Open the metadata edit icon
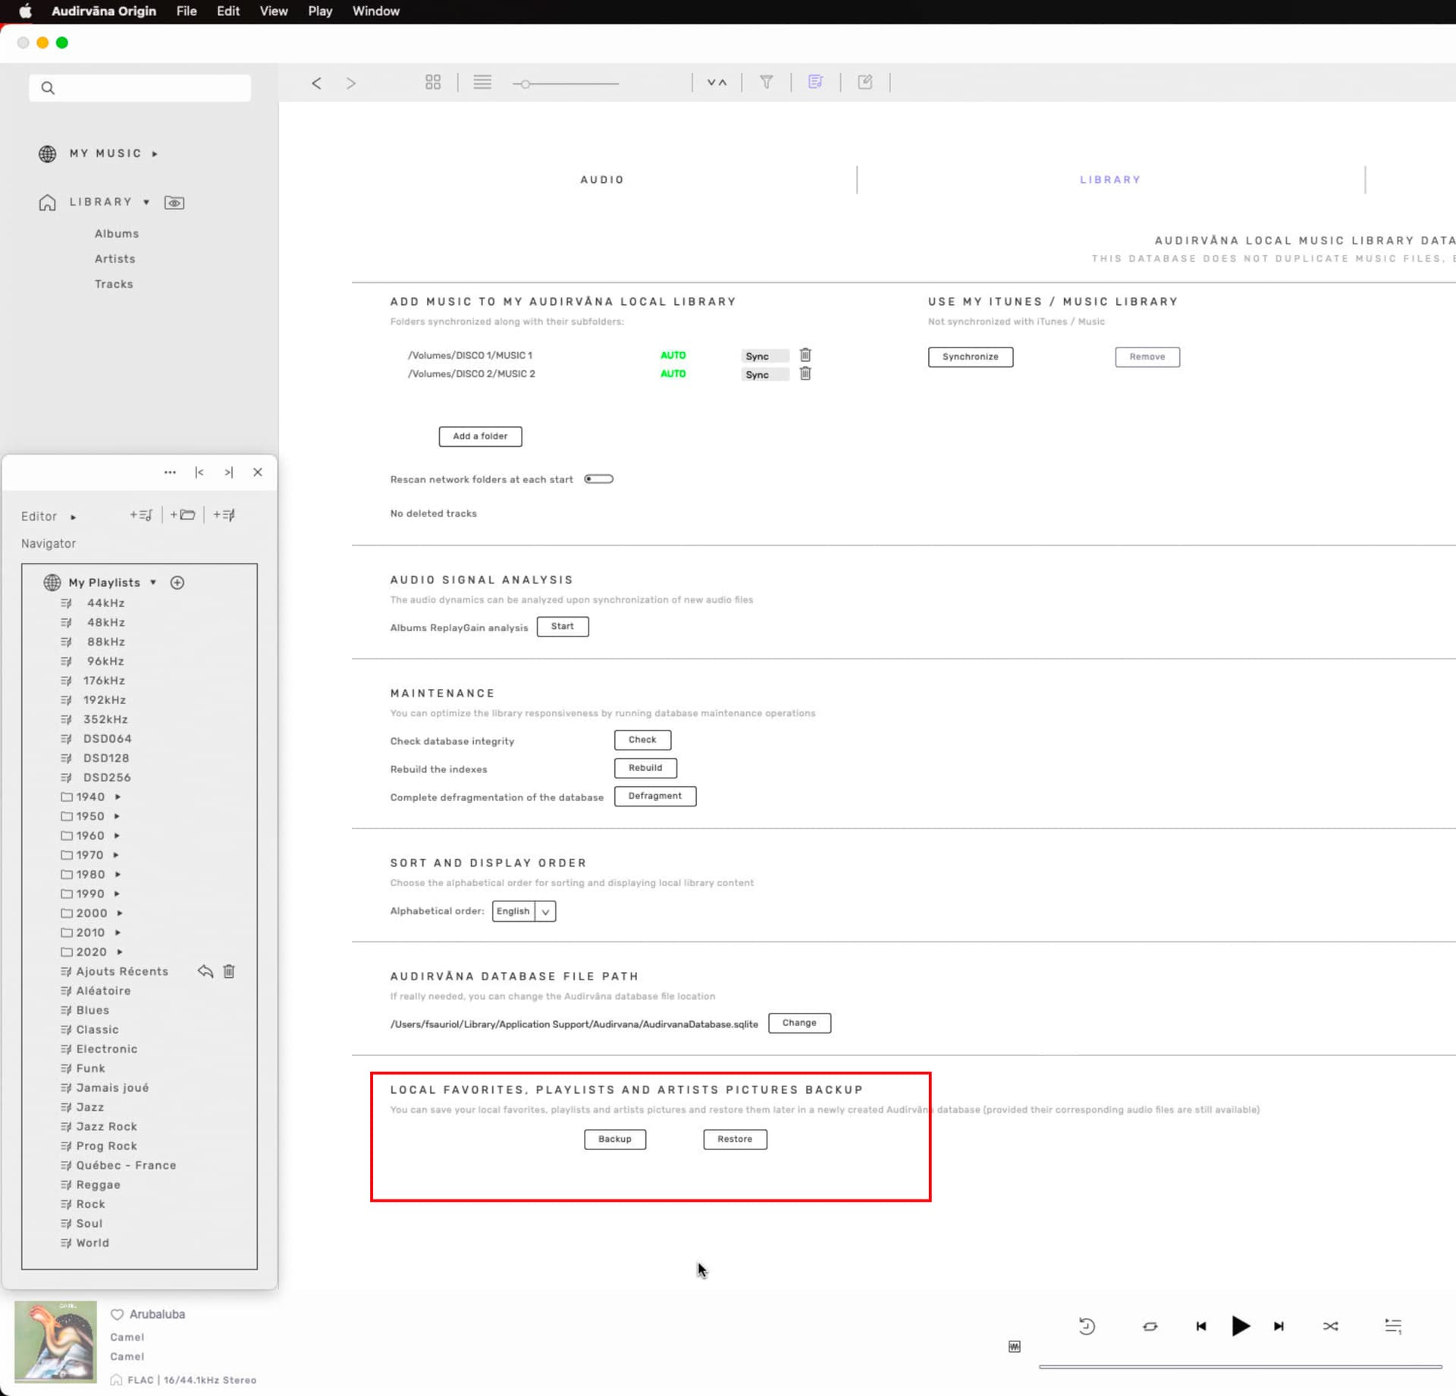 [x=865, y=82]
